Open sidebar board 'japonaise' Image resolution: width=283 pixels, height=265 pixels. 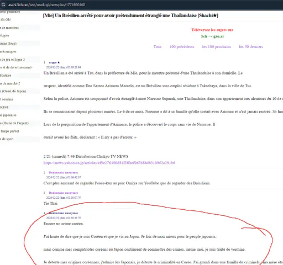click(x=8, y=115)
